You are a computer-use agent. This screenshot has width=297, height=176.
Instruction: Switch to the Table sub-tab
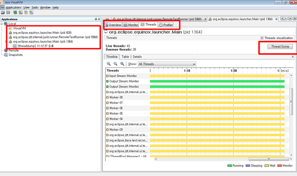click(125, 56)
